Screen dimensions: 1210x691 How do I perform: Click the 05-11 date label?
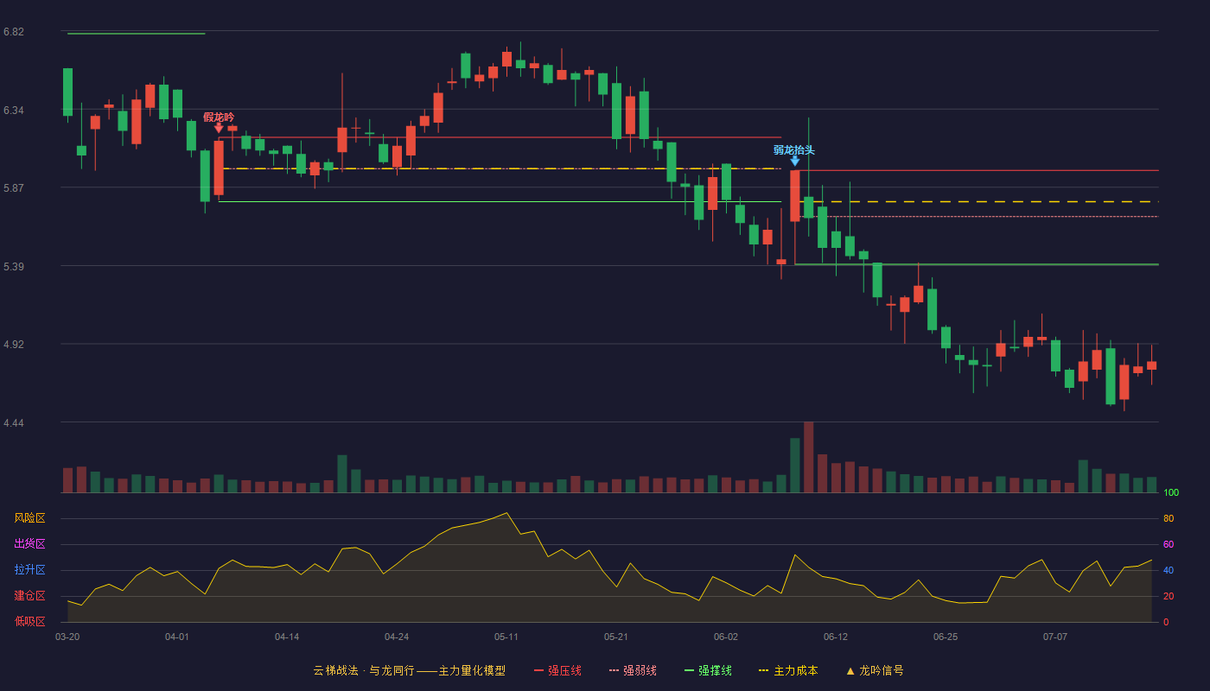pos(506,637)
